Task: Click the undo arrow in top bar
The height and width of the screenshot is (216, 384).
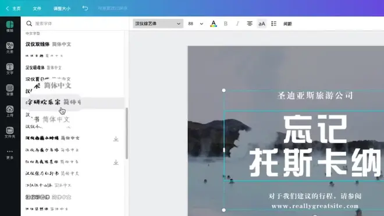Action: click(85, 8)
